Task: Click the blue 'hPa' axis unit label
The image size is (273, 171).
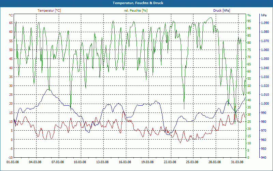Action: pyautogui.click(x=264, y=15)
